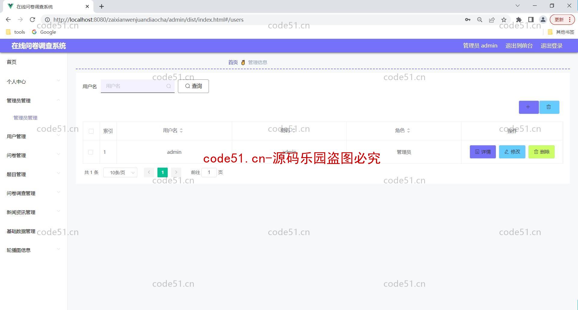Click the browser address bar URL
The height and width of the screenshot is (310, 578).
point(148,20)
